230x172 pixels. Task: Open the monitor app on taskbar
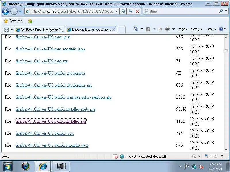pos(61,166)
